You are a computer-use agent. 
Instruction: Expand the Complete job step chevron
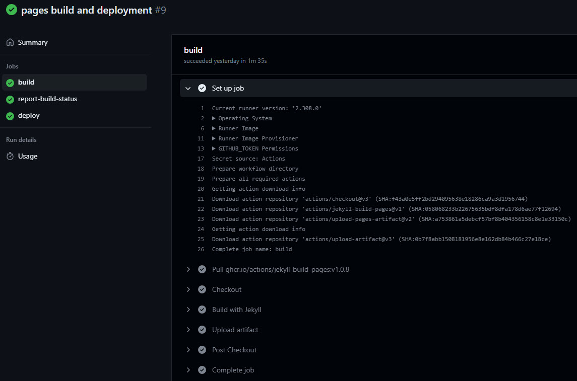click(x=188, y=370)
